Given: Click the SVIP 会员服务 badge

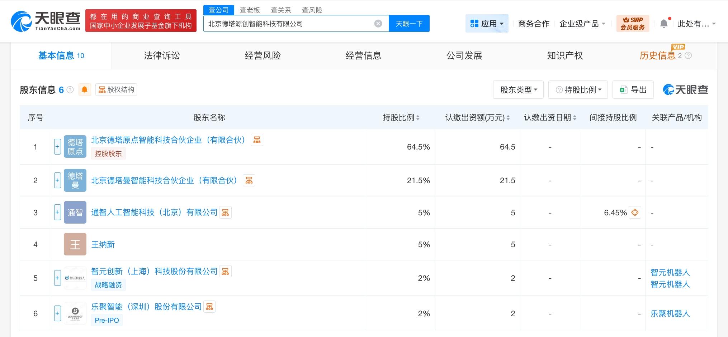Looking at the screenshot, I should tap(633, 24).
